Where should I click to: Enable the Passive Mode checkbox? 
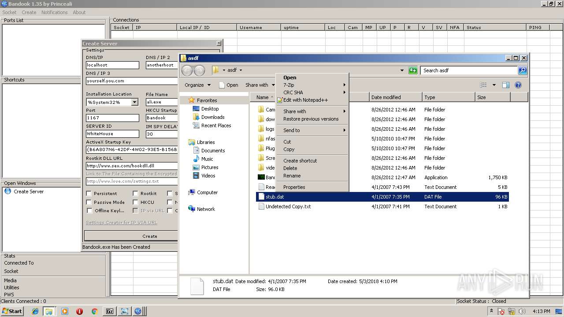pos(89,202)
